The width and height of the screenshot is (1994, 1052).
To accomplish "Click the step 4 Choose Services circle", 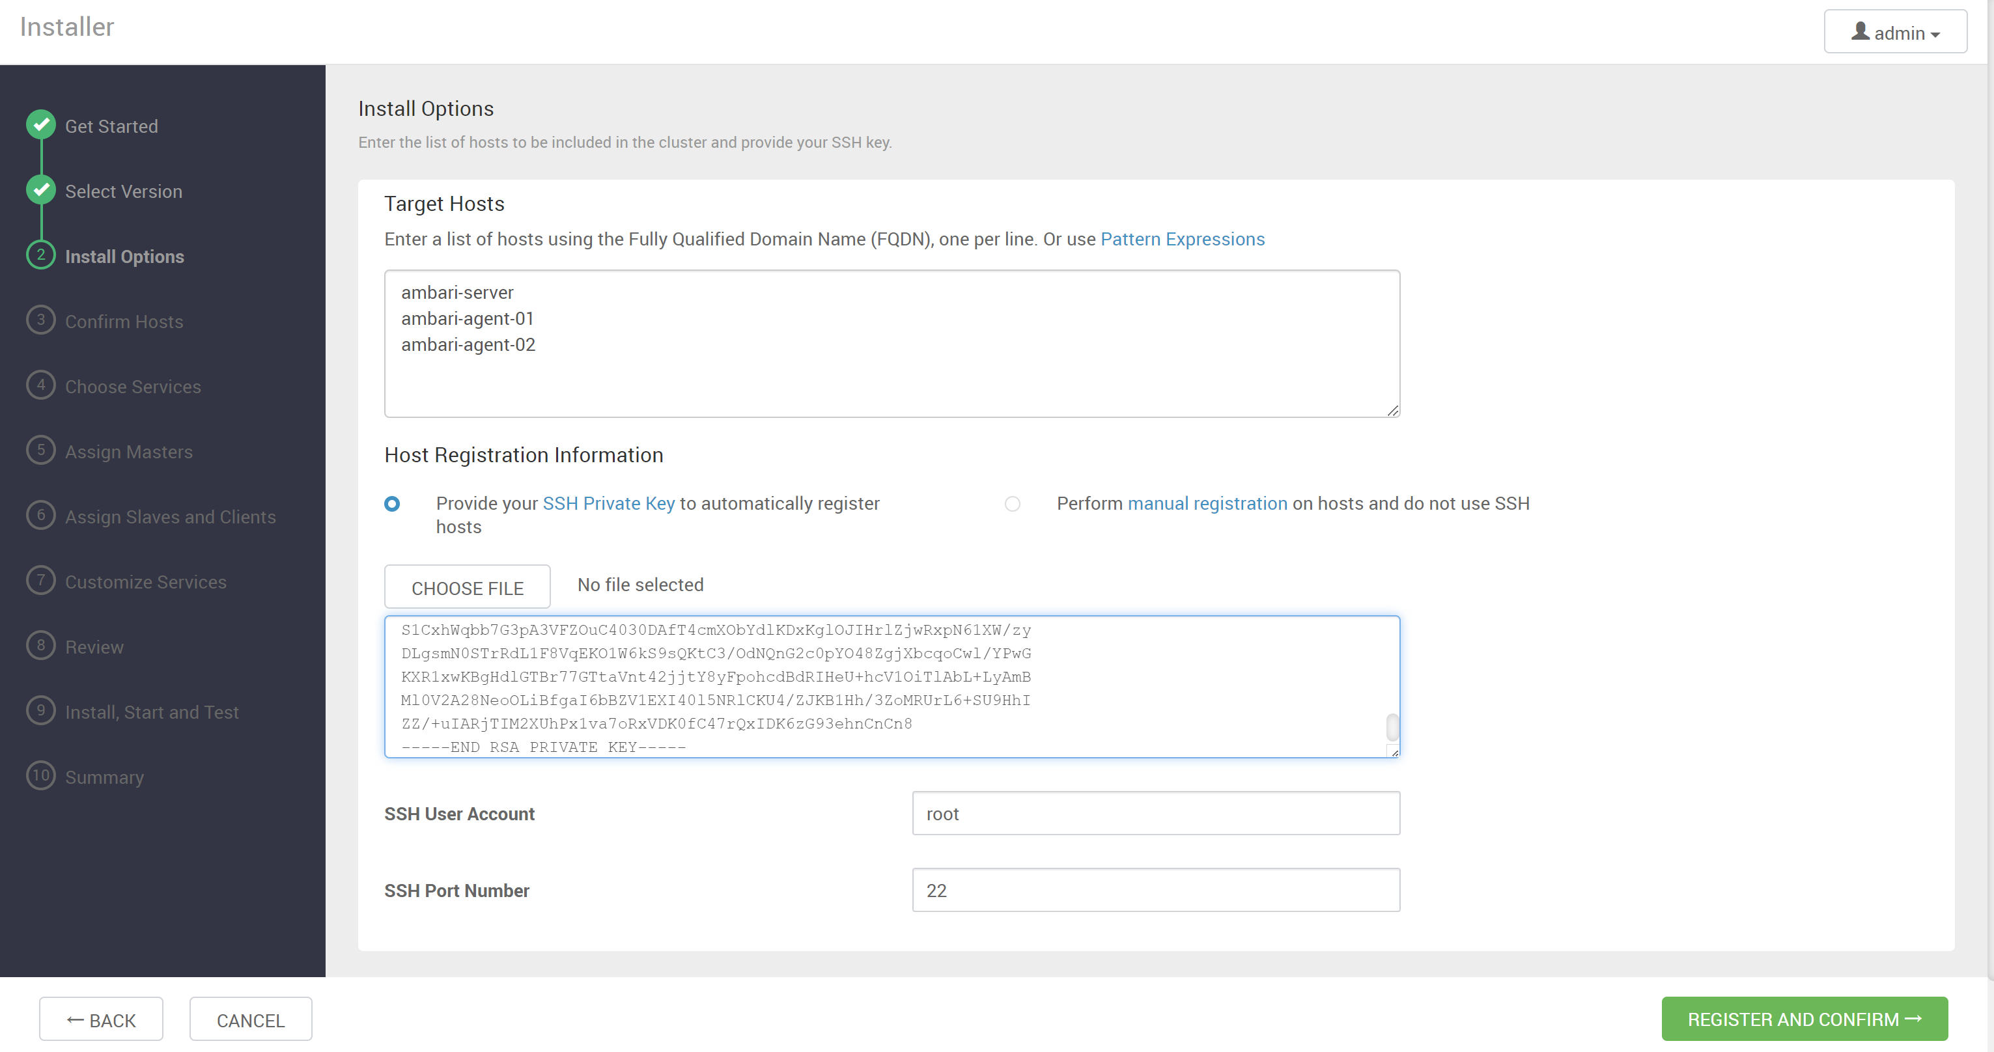I will (x=41, y=385).
